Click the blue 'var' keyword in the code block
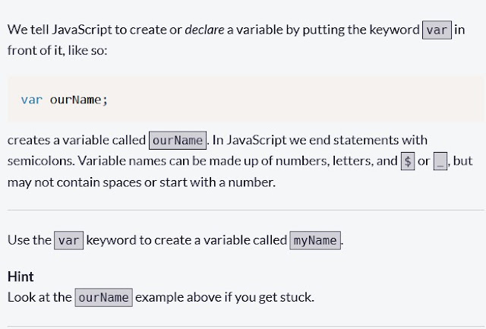 coord(32,100)
